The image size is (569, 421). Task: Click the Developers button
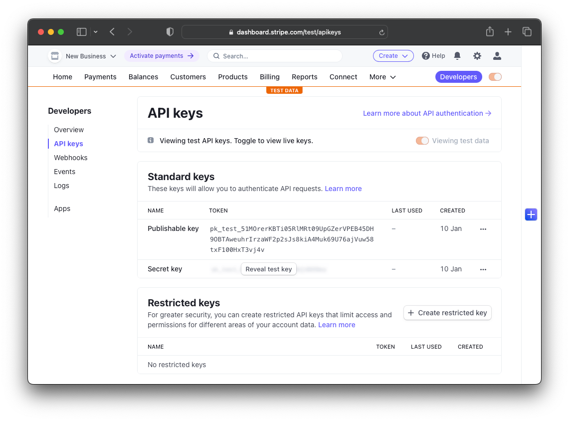click(x=458, y=77)
